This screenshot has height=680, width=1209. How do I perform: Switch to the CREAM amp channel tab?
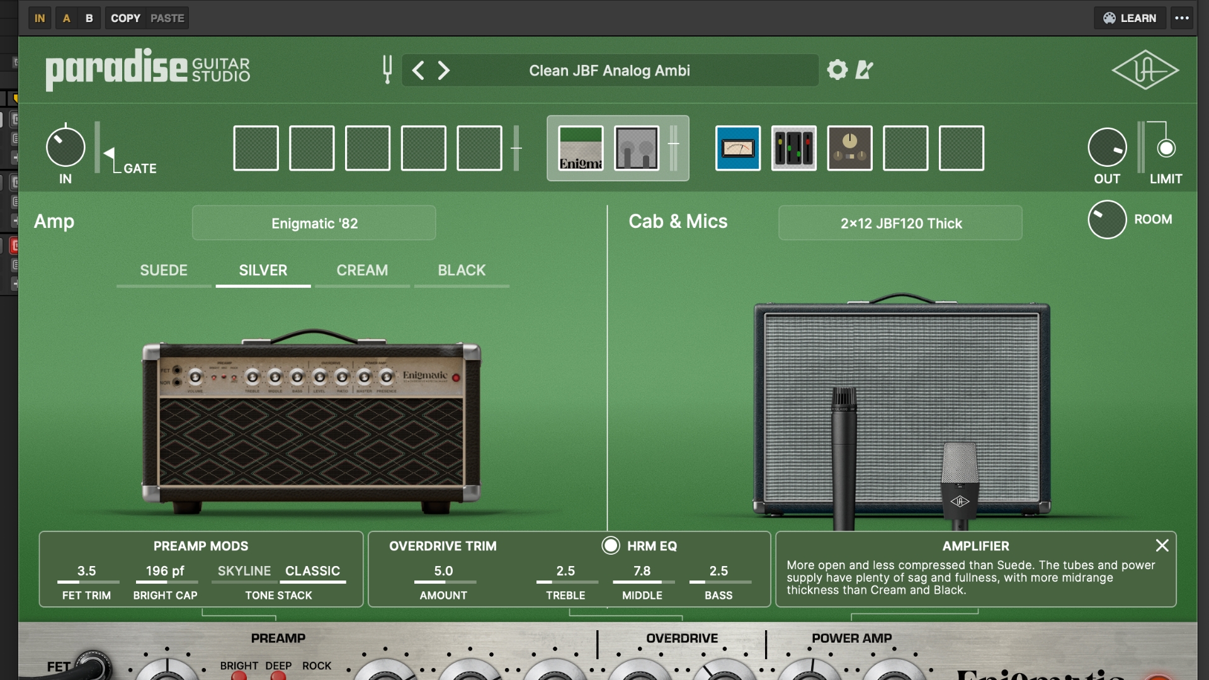[361, 270]
